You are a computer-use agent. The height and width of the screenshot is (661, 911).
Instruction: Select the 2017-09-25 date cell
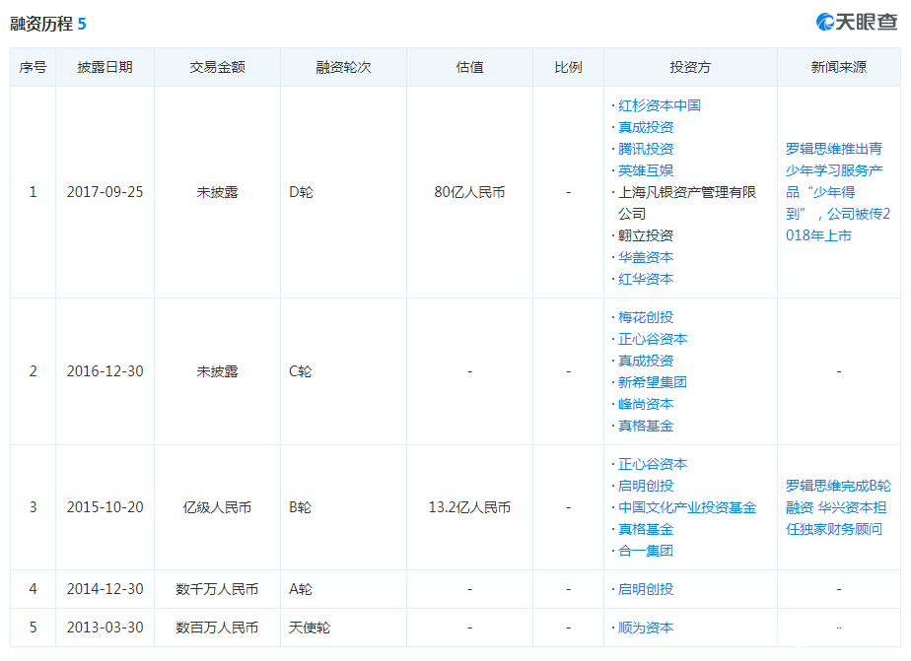(x=105, y=192)
